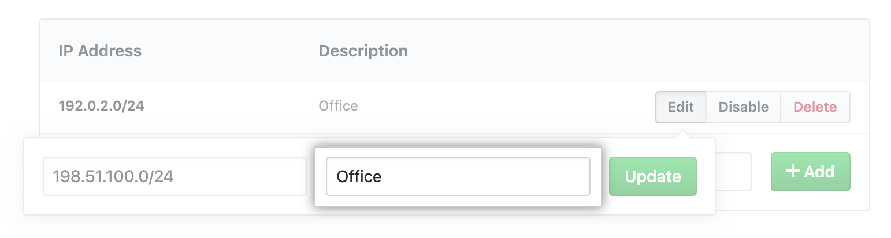Click the partially hidden field beside Update
This screenshot has height=238, width=891.
pyautogui.click(x=733, y=172)
